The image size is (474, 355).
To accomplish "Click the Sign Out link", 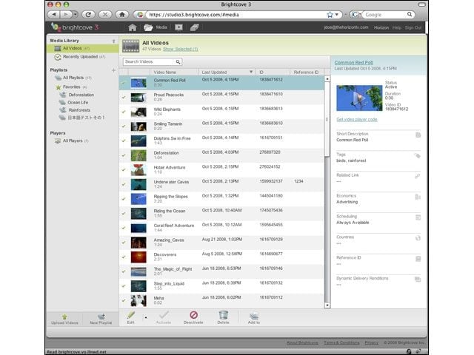I will [413, 27].
